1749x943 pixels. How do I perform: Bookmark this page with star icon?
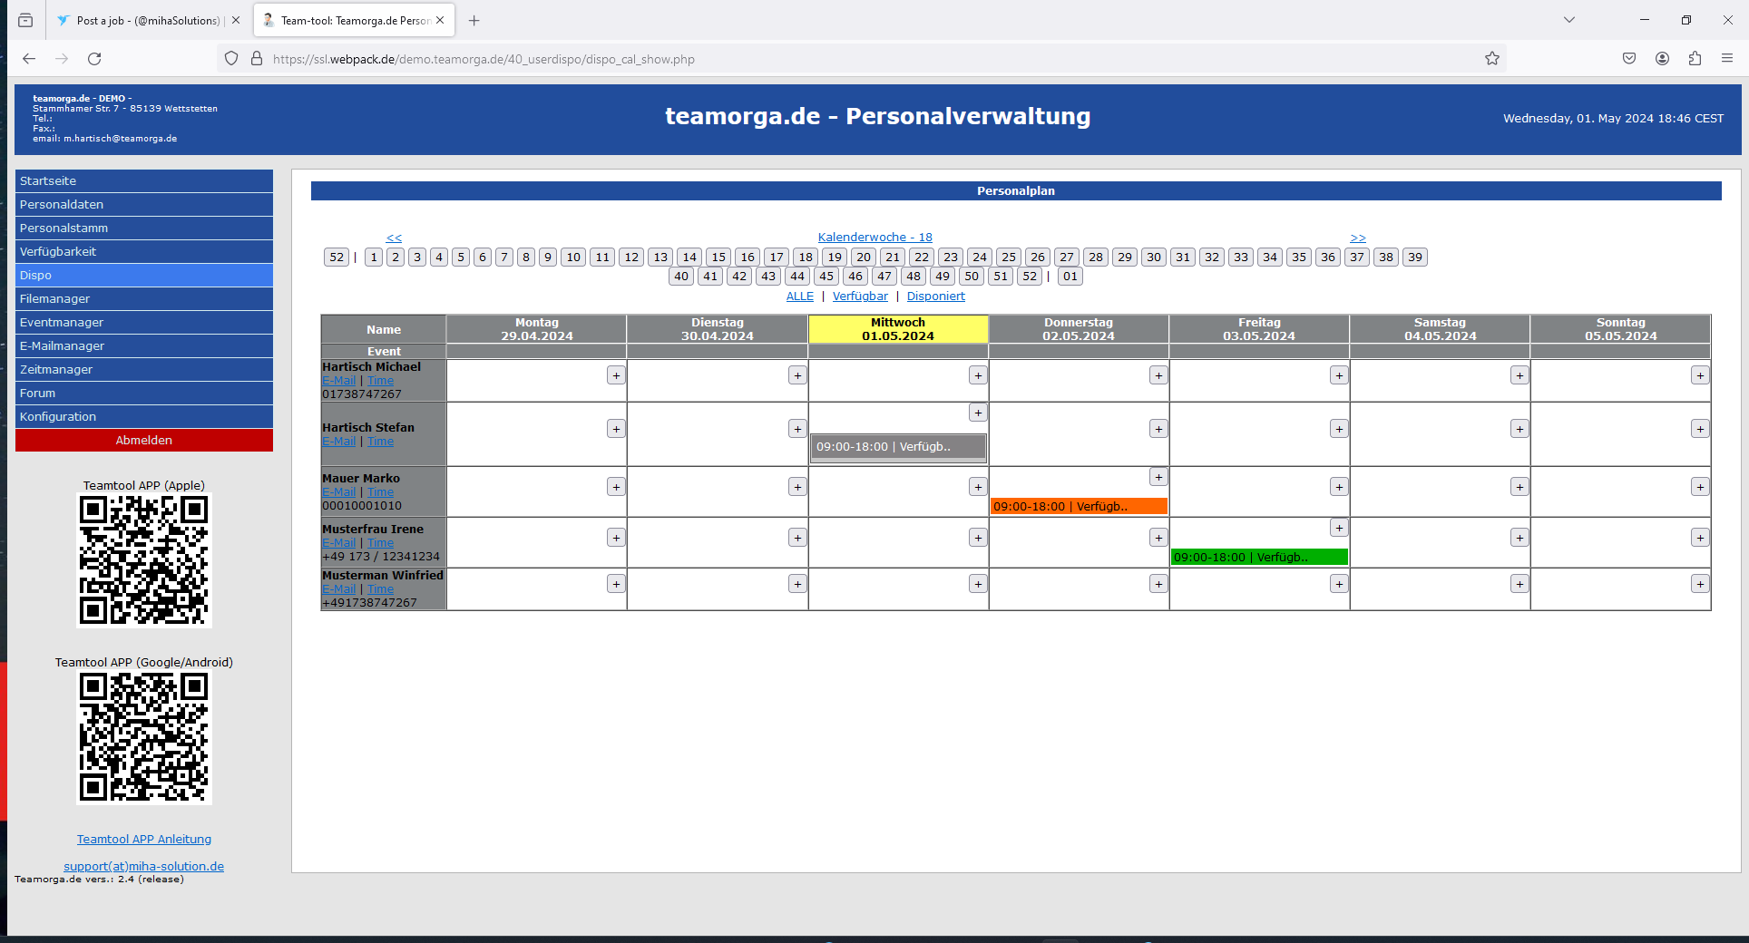click(x=1492, y=59)
